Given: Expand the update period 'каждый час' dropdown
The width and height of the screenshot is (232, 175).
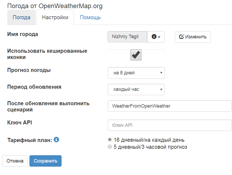Looking at the screenshot, I should click(136, 89).
